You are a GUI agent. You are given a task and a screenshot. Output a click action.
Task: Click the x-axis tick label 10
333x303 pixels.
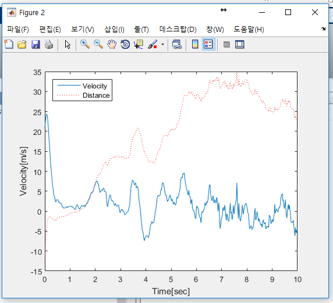pyautogui.click(x=297, y=280)
